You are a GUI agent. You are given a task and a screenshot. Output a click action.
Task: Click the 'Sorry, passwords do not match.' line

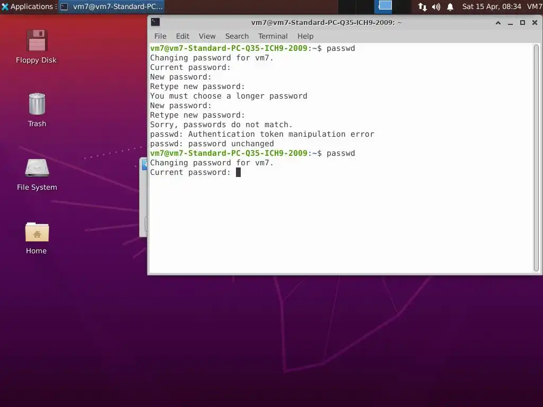(221, 125)
